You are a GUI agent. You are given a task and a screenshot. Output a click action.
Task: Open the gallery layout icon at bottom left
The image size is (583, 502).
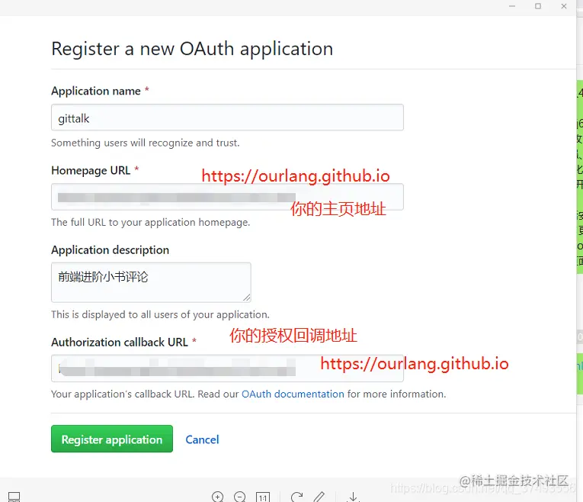(14, 497)
